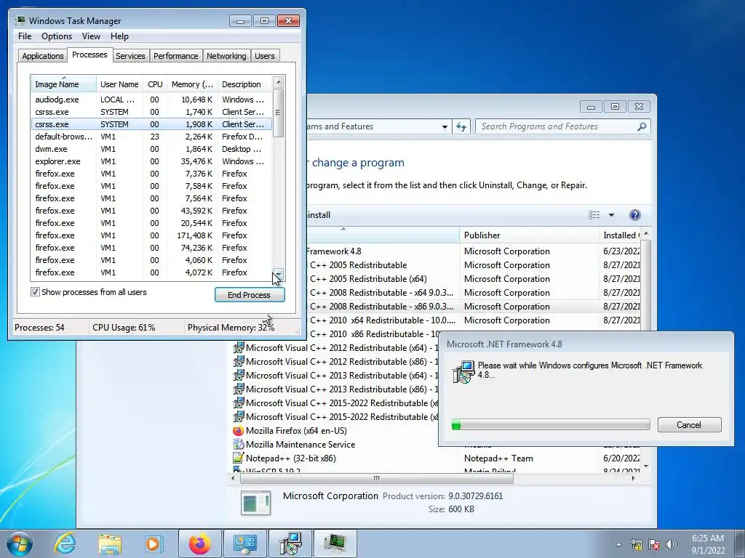Select the Notepad++ (32-bit x86) icon

click(239, 458)
